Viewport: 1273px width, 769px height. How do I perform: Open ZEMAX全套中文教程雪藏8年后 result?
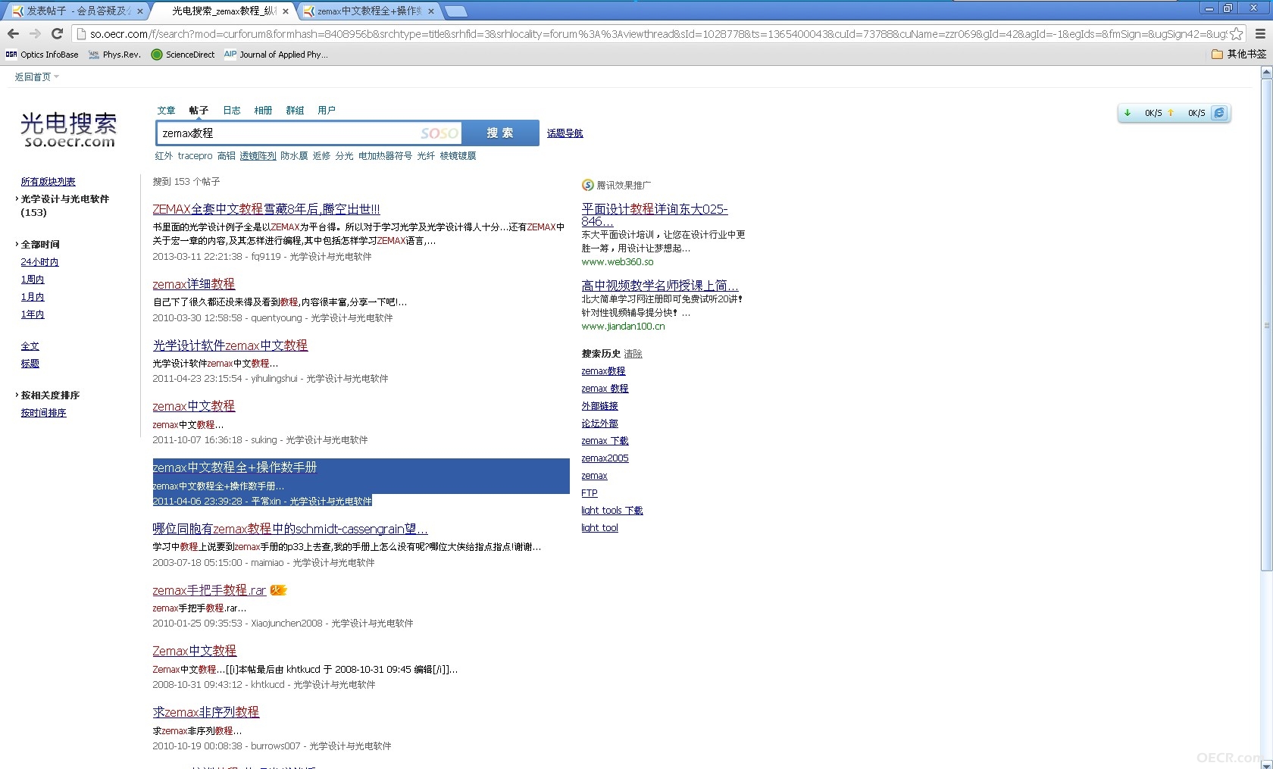click(266, 209)
